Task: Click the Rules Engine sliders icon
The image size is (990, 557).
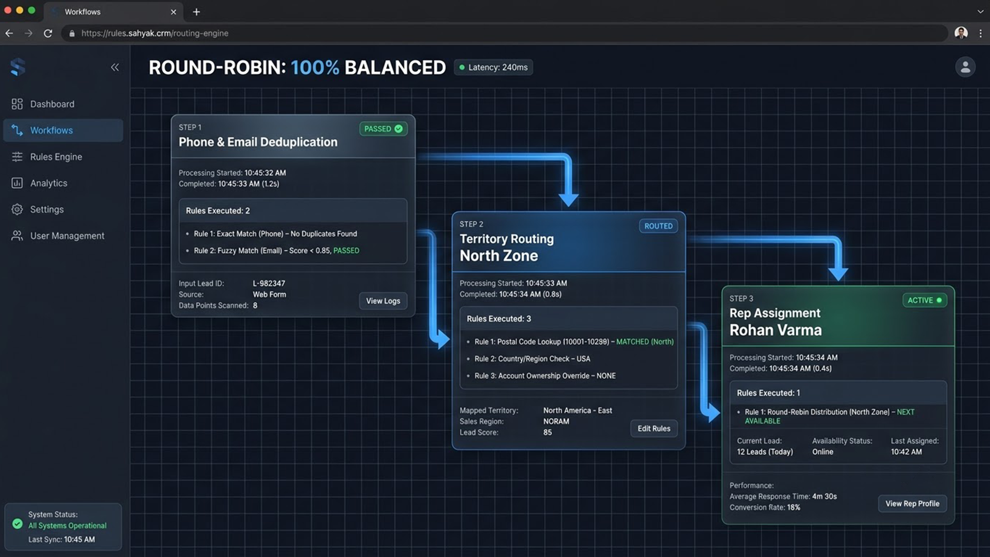Action: click(17, 157)
